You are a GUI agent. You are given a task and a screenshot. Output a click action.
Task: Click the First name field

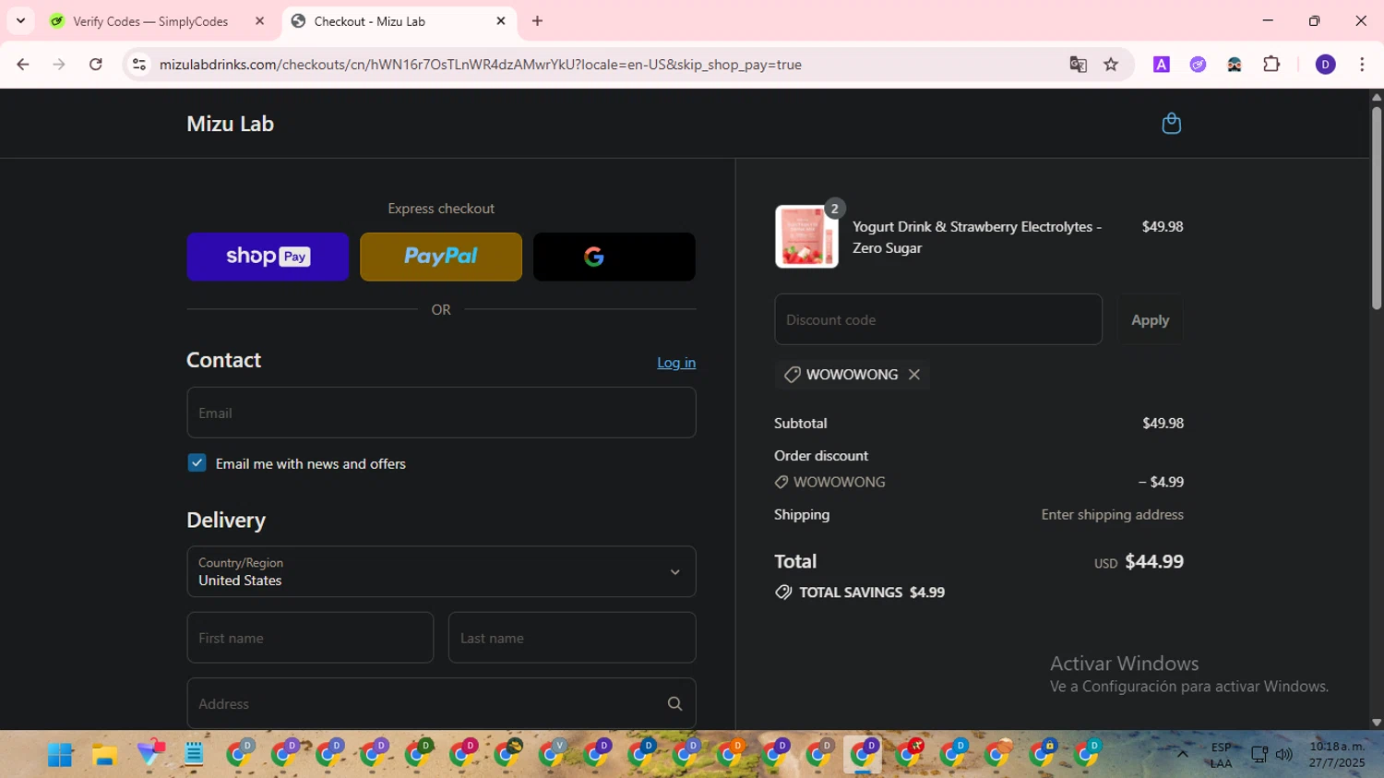click(x=310, y=638)
